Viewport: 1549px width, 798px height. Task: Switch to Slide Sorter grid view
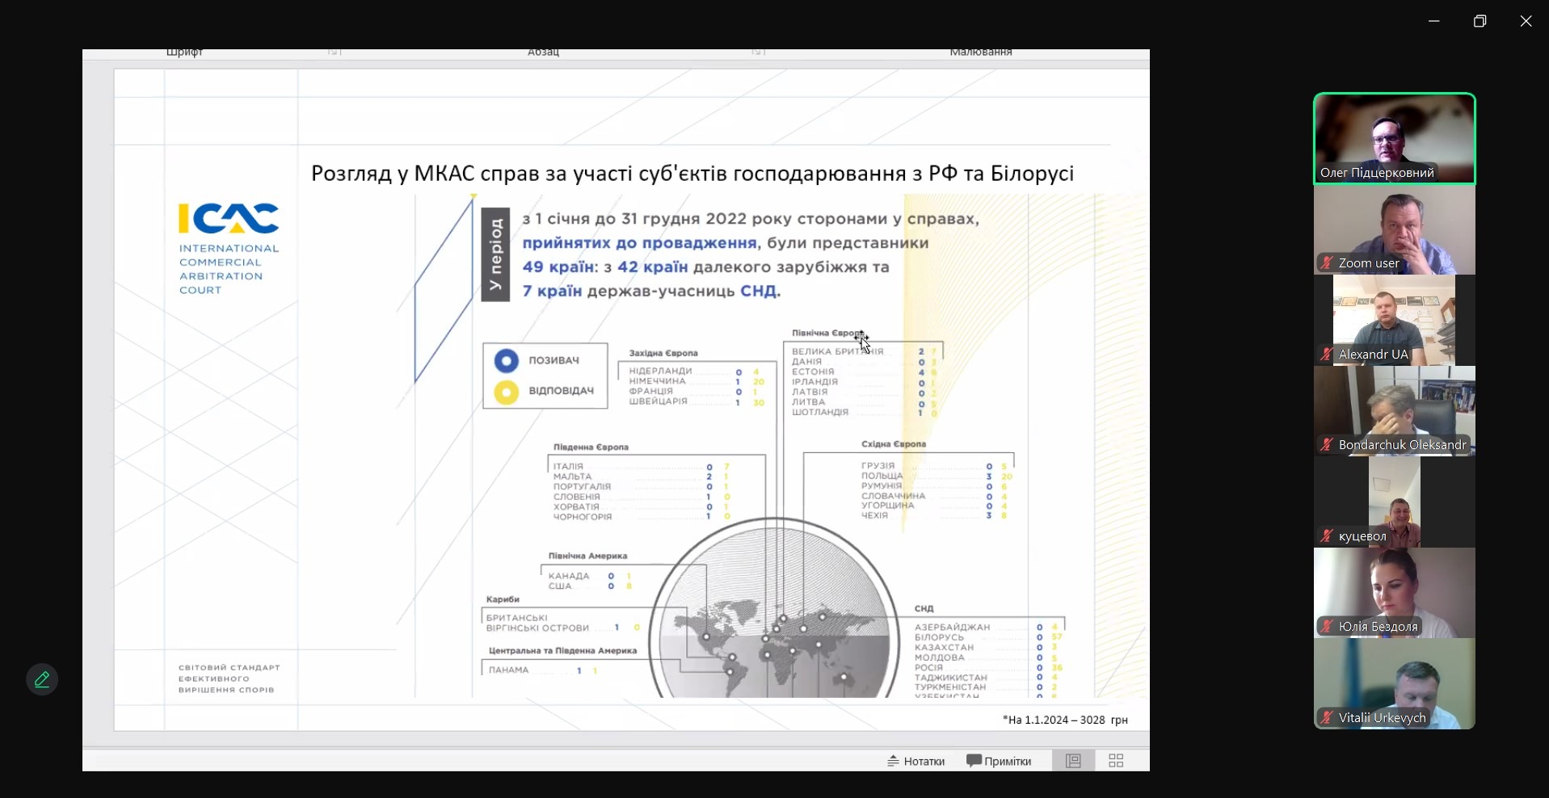tap(1116, 761)
